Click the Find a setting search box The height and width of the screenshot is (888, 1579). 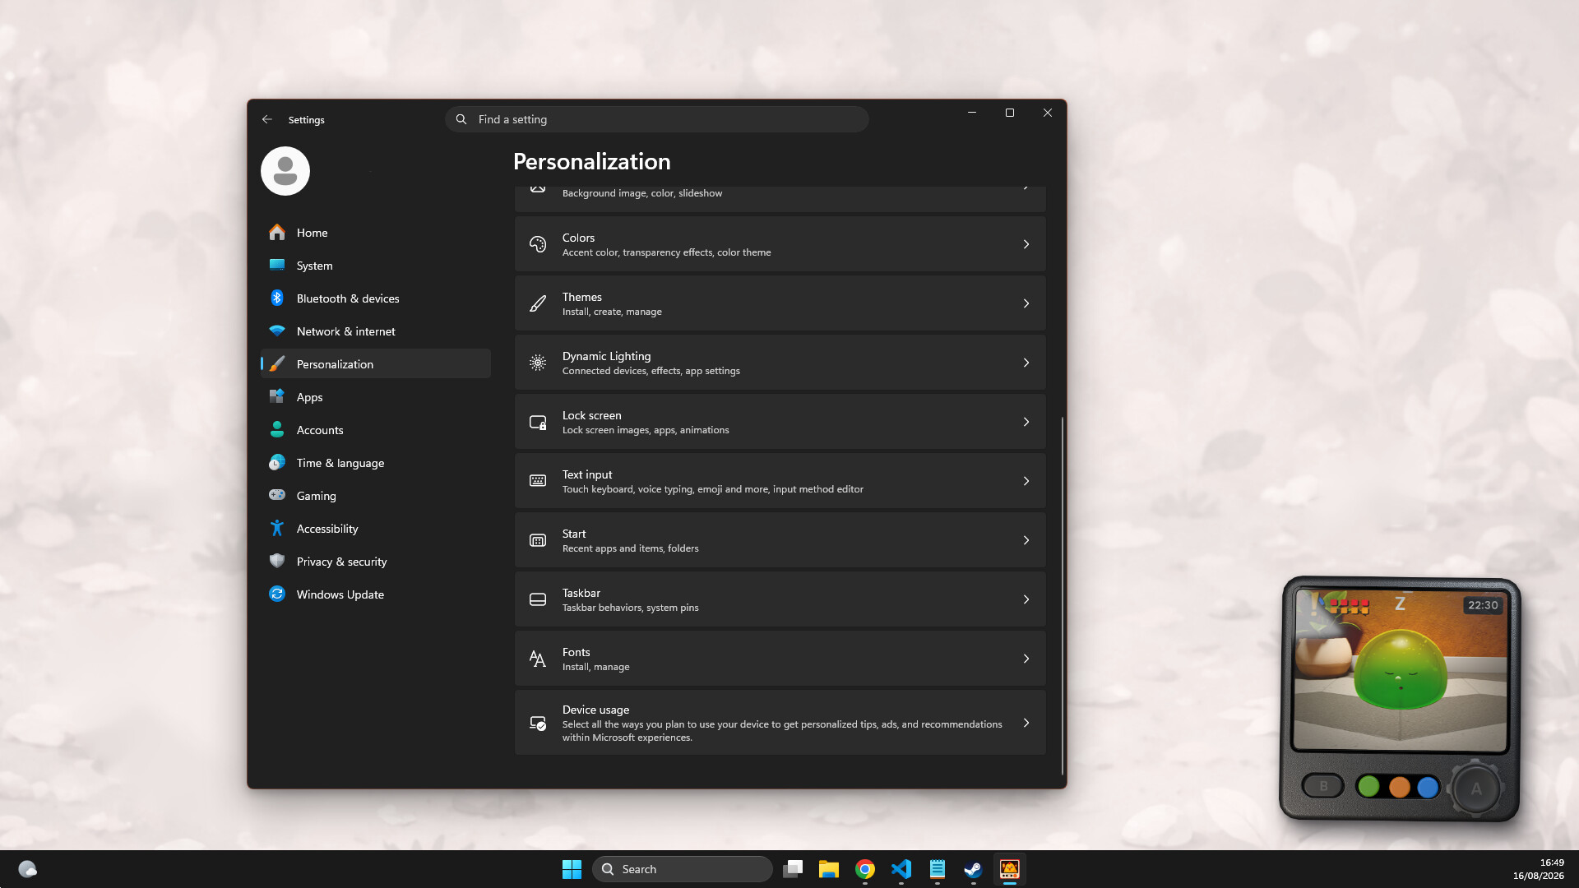click(656, 119)
